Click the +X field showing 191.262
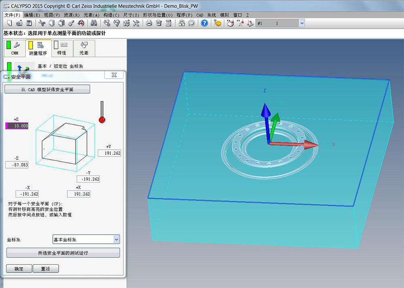404x288 pixels. pyautogui.click(x=79, y=194)
